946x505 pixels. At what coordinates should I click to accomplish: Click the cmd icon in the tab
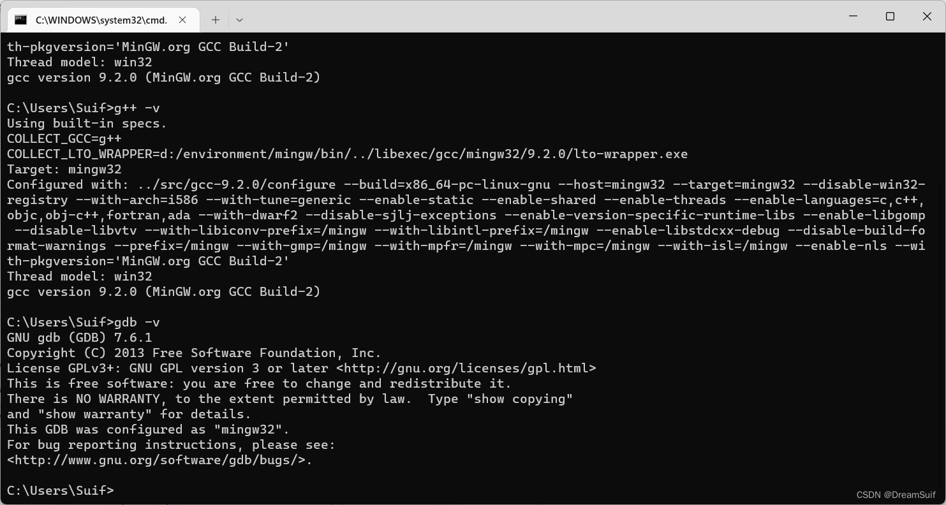pyautogui.click(x=20, y=20)
